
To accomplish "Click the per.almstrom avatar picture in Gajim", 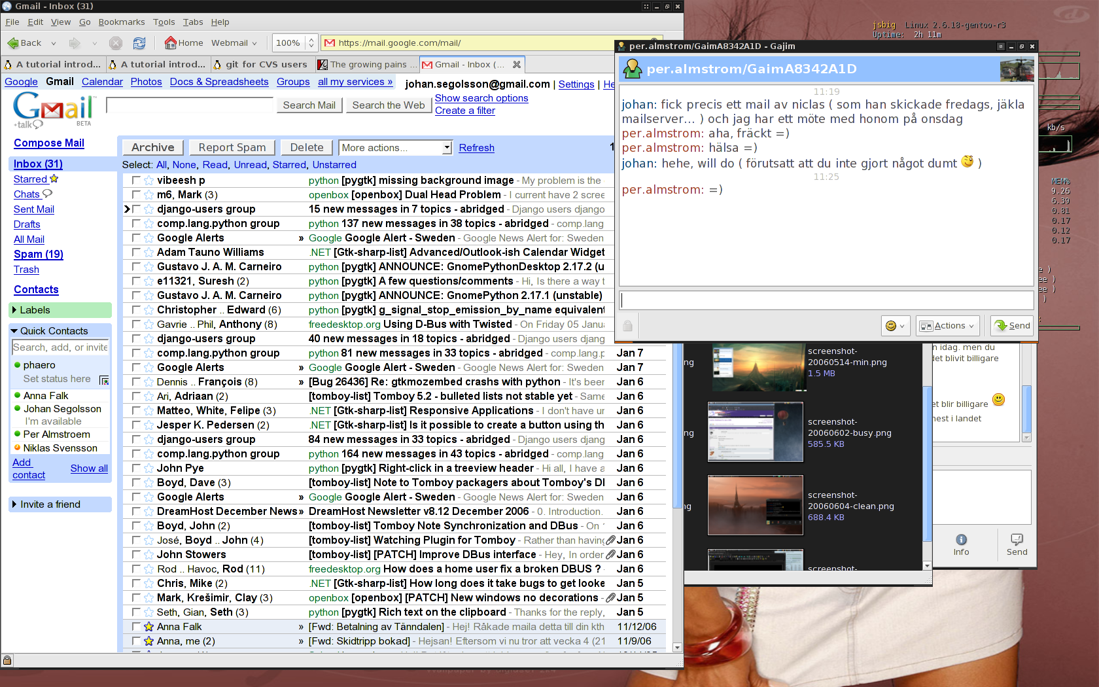I will 1017,69.
